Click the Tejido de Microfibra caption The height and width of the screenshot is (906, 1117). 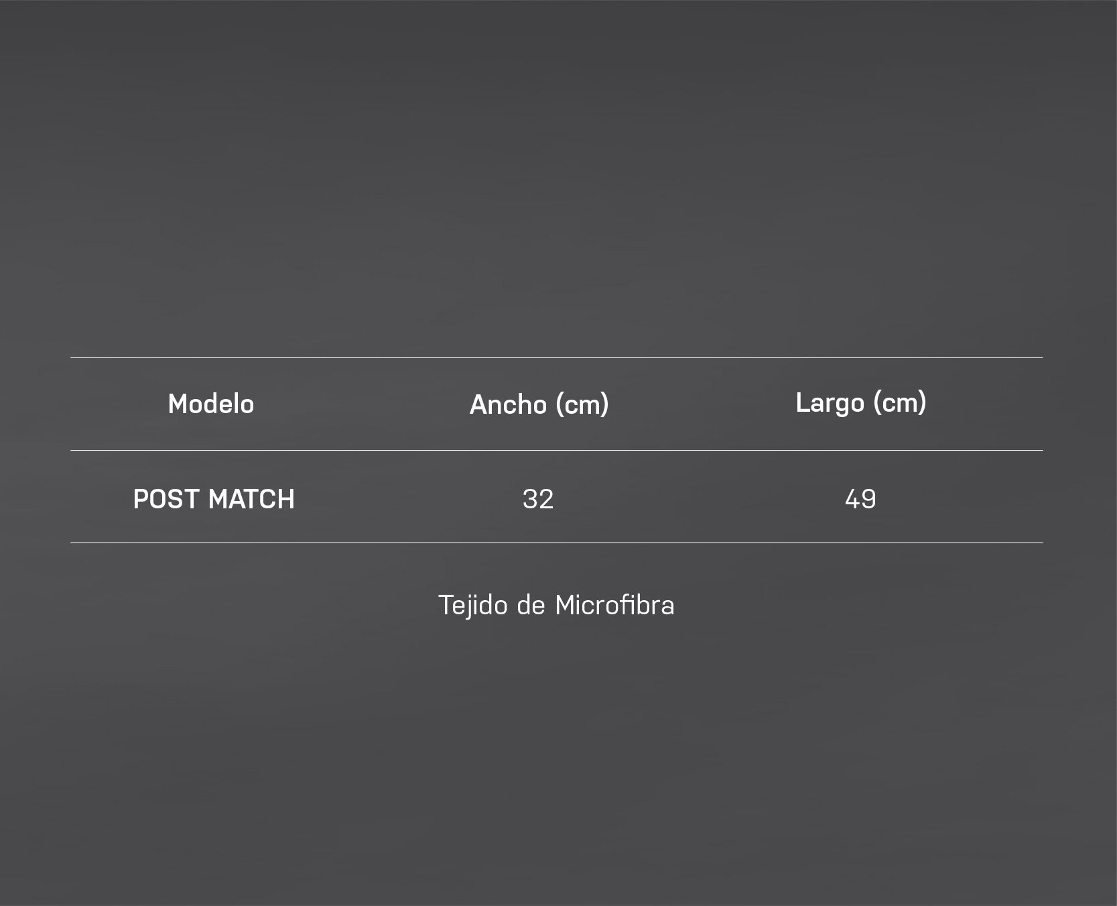556,605
